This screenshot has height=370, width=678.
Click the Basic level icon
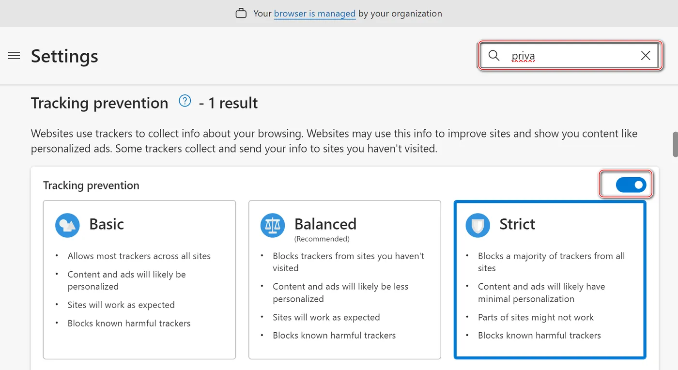tap(67, 225)
